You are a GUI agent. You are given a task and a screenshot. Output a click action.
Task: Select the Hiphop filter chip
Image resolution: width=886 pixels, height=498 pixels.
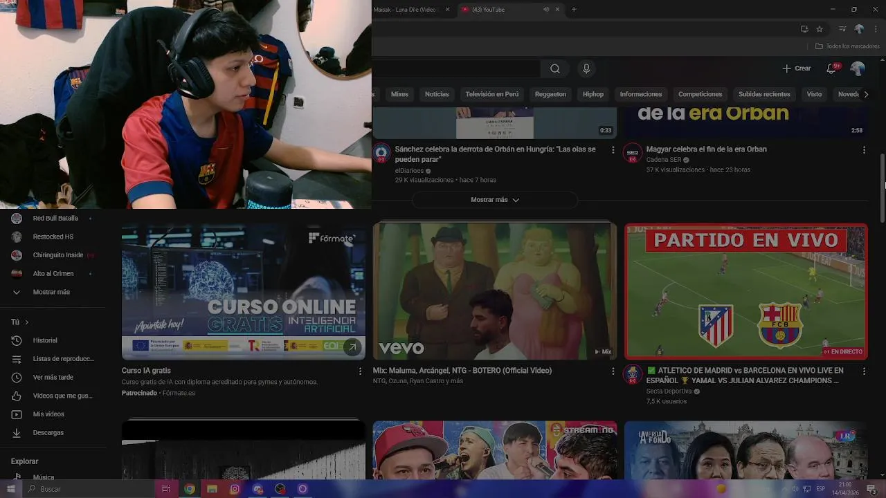click(x=593, y=94)
